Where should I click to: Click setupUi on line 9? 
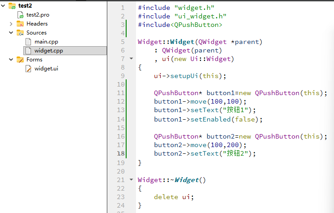[184, 76]
